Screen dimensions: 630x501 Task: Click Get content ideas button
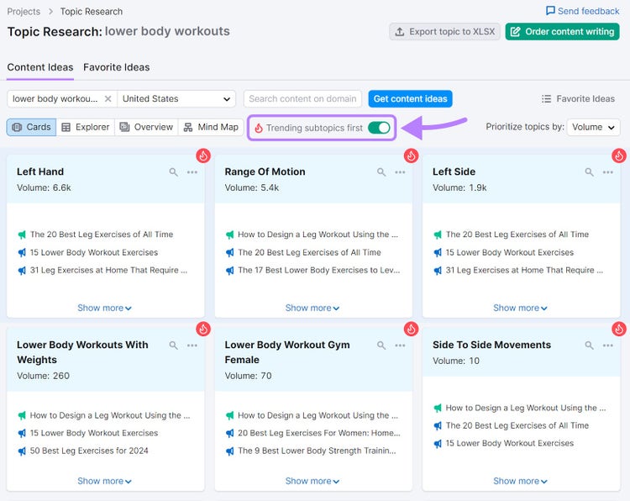tap(410, 99)
